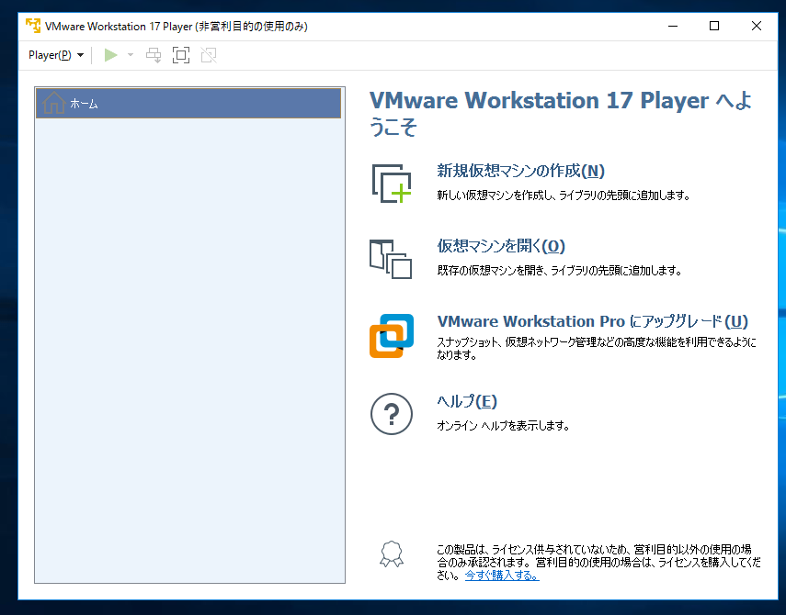Maximize the VMware Player window
The width and height of the screenshot is (786, 615).
point(714,26)
